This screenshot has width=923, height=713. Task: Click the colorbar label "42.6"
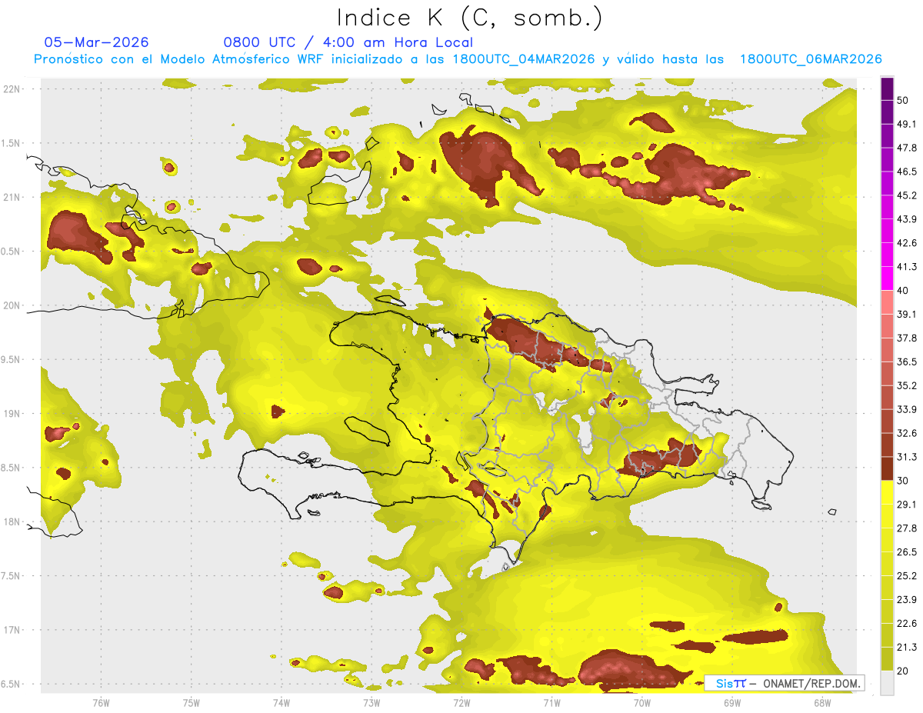(x=907, y=243)
